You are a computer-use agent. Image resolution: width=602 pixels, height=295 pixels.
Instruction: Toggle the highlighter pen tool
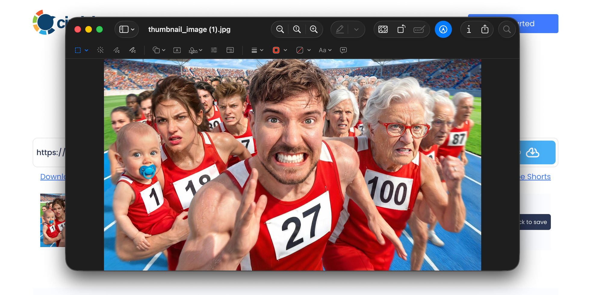click(x=340, y=29)
